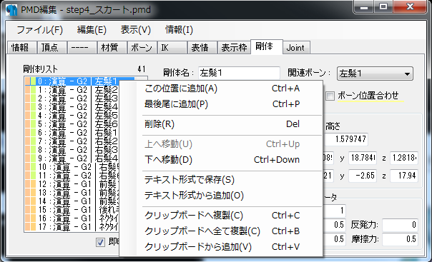Select list row 5 : 演算 - G2 左髪6
432x262 pixels.
(72, 124)
